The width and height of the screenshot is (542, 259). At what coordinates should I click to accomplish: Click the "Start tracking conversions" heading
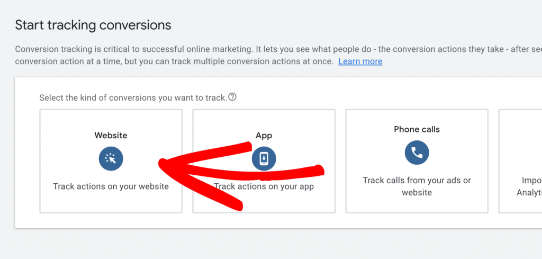[93, 25]
